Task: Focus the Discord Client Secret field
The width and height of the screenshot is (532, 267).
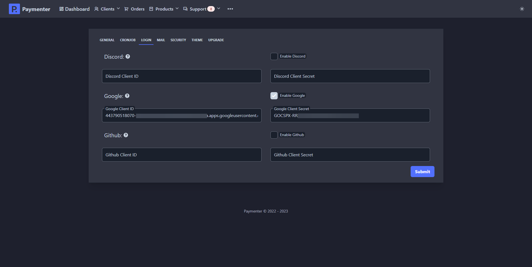Action: pyautogui.click(x=350, y=76)
